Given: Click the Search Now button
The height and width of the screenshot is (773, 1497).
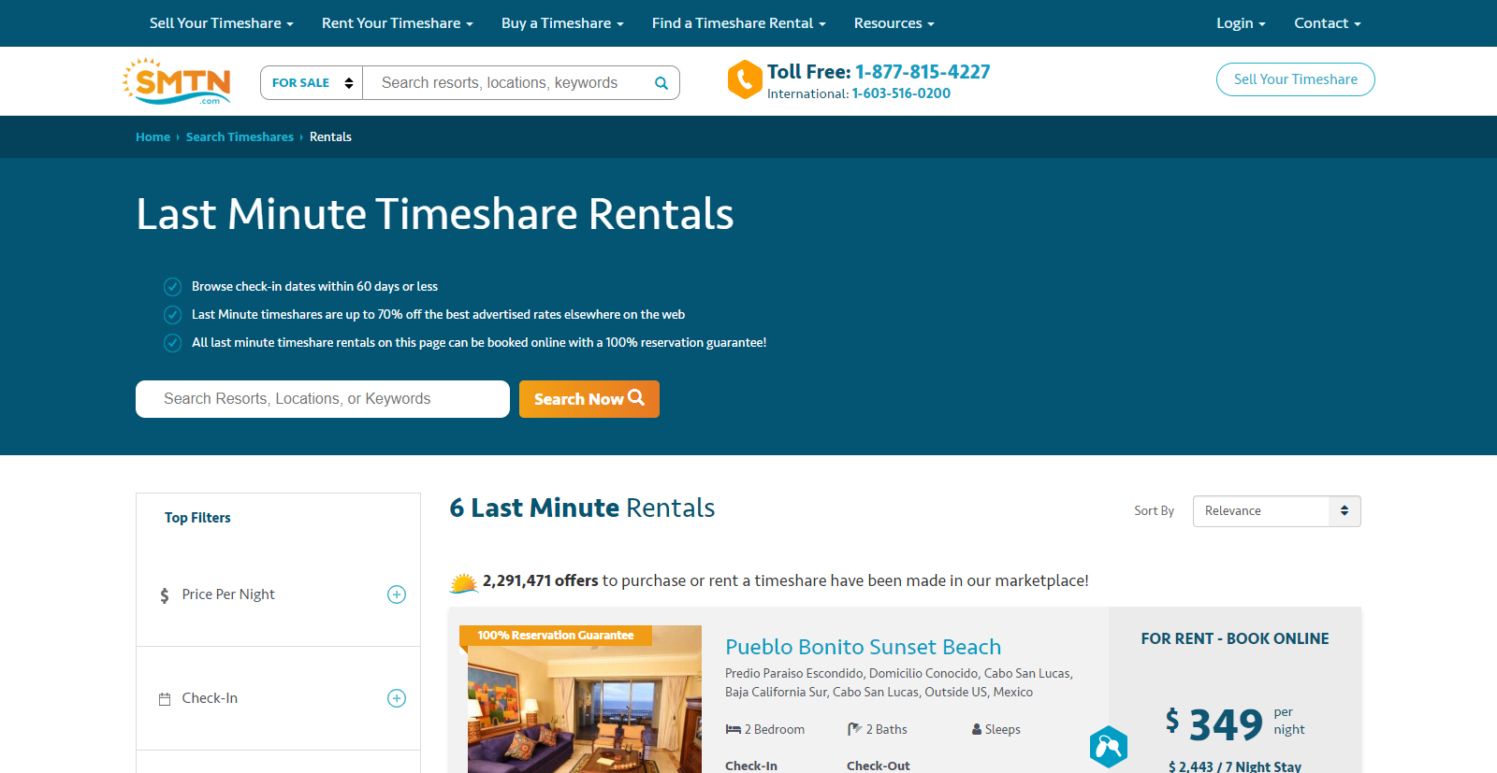Looking at the screenshot, I should click(x=589, y=399).
